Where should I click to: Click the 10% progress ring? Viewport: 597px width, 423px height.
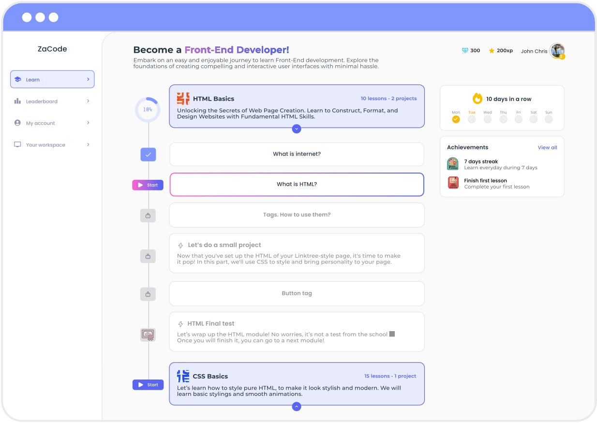pyautogui.click(x=148, y=110)
